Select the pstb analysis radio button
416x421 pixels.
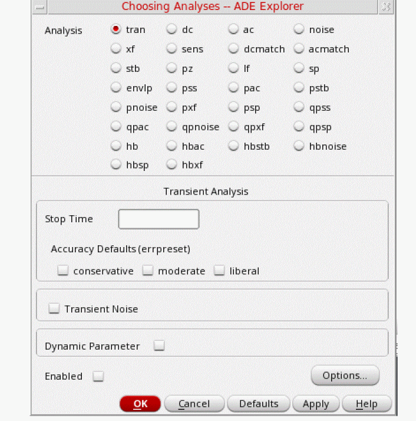[298, 87]
